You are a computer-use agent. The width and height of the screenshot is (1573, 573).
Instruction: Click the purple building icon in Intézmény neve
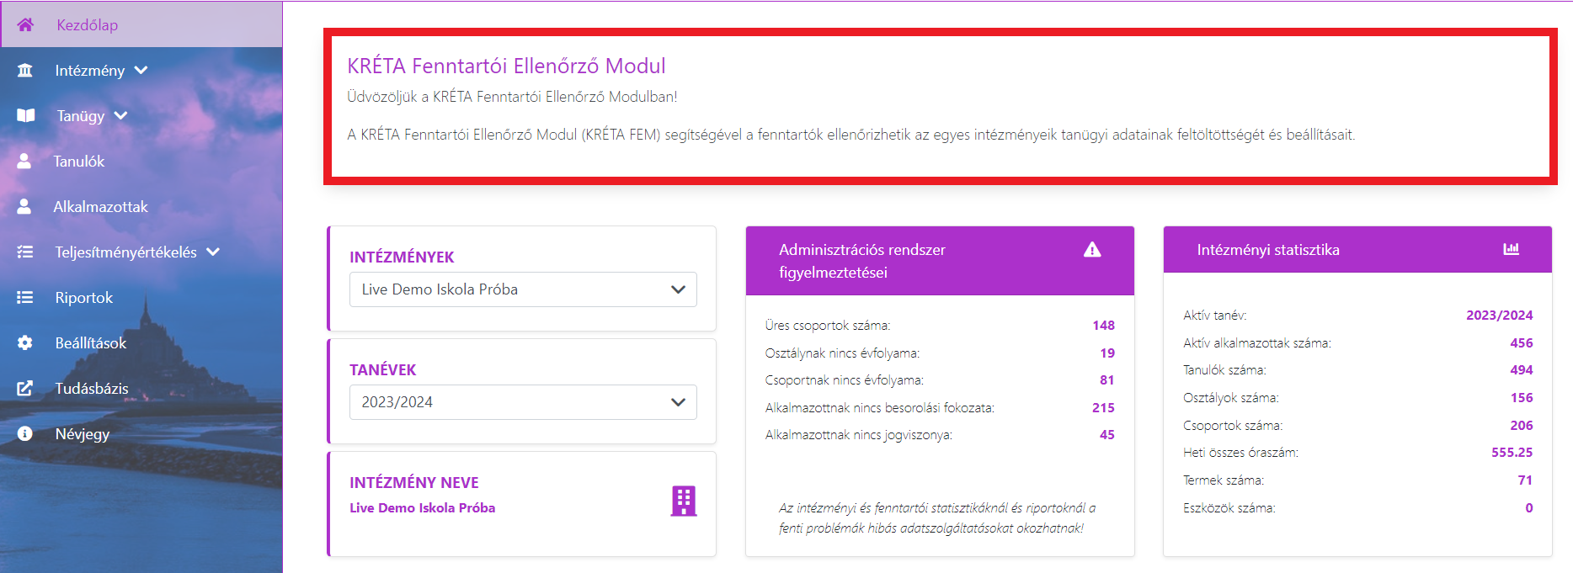pyautogui.click(x=684, y=501)
